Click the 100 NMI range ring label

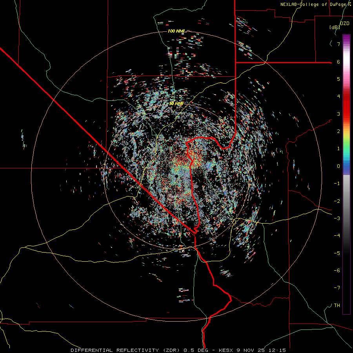point(176,31)
